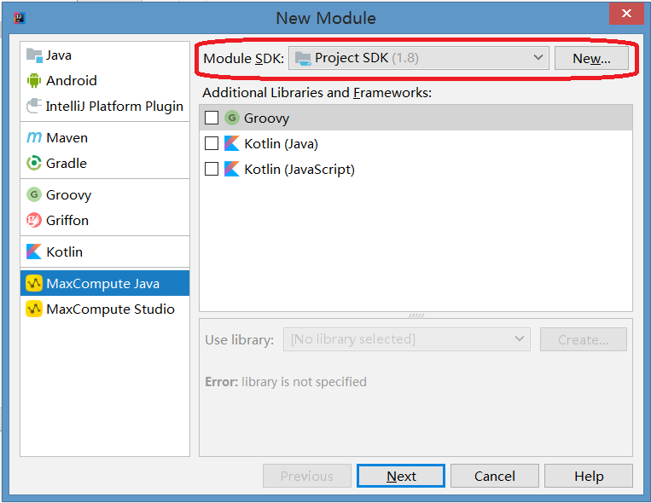Choose MaxCompute Studio module type
This screenshot has width=651, height=503.
click(105, 309)
